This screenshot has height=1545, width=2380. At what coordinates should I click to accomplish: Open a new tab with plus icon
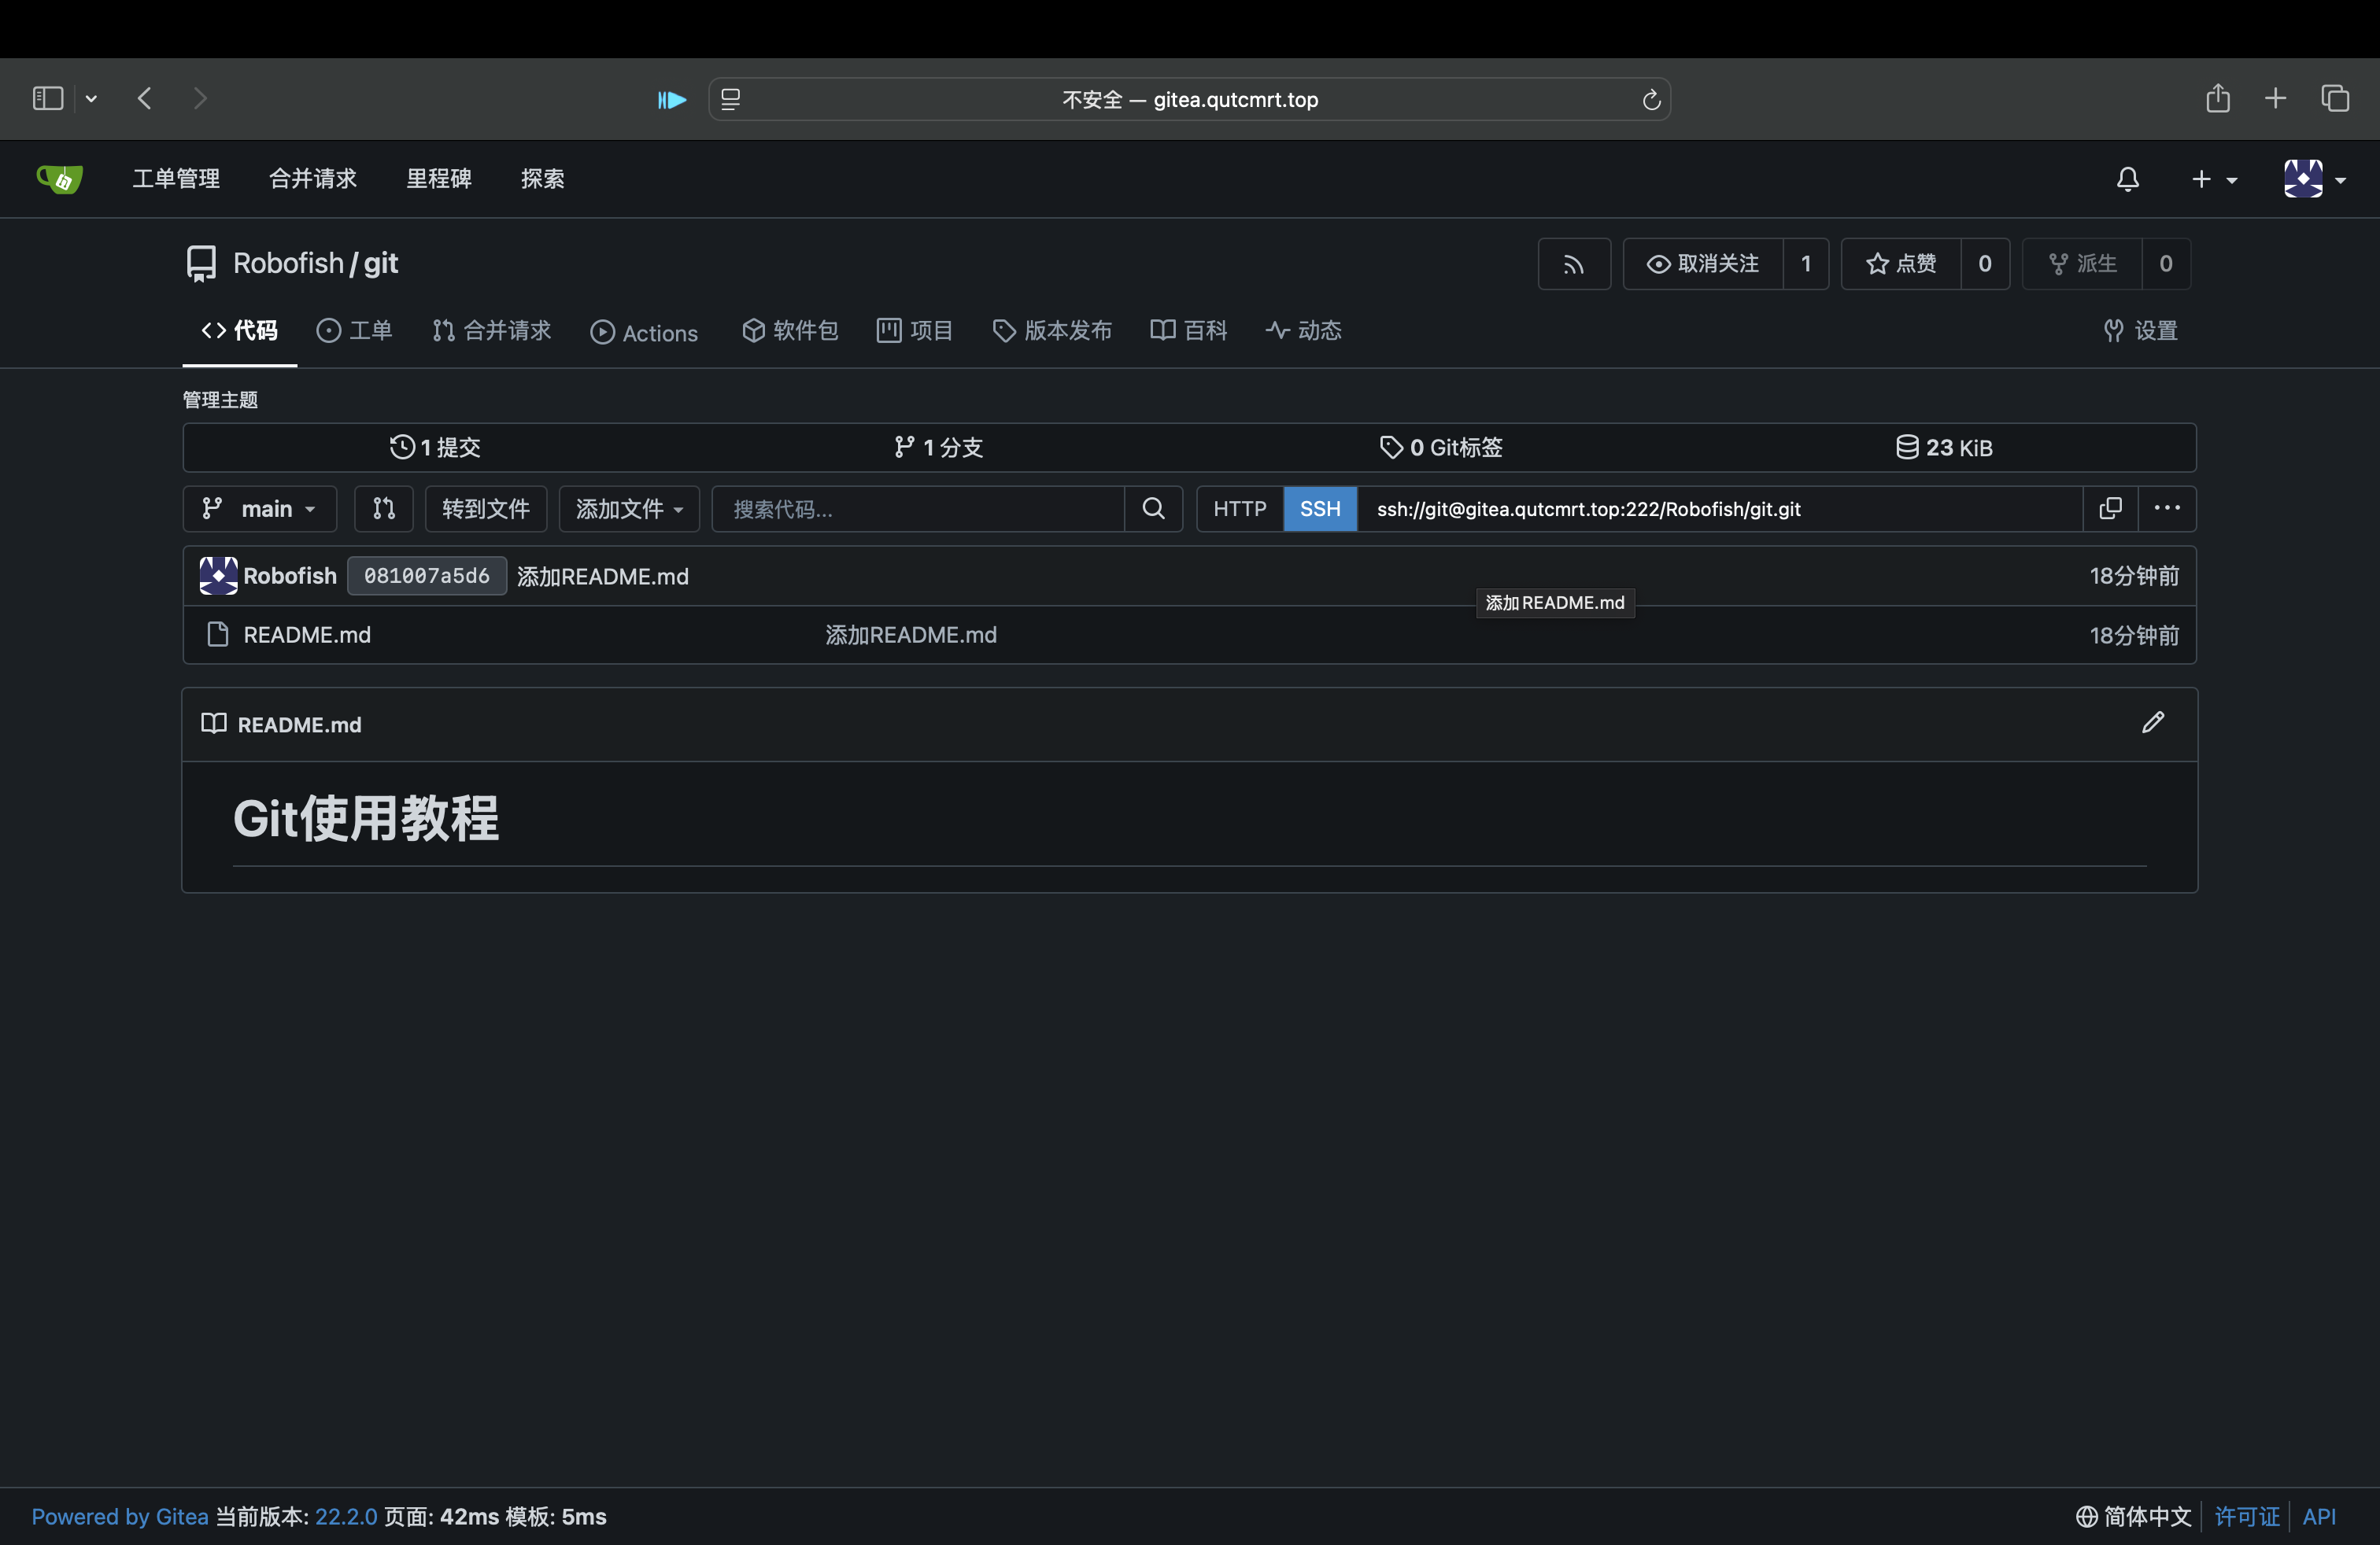click(2276, 99)
